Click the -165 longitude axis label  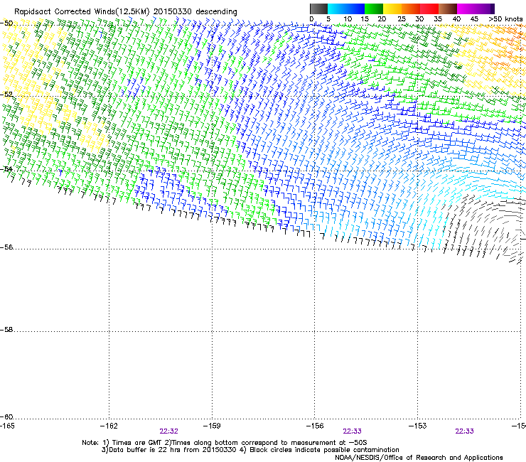tap(7, 426)
